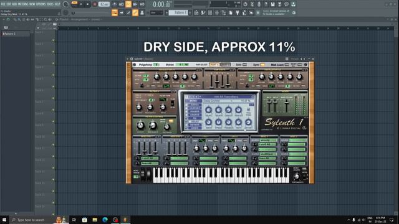Open the Cutoff AB destination under Velocity
The width and height of the screenshot is (399, 224).
[267, 144]
